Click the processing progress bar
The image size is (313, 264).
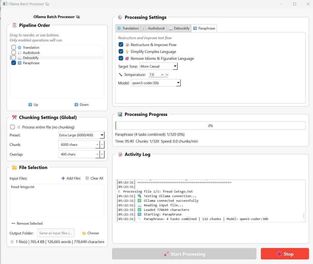pyautogui.click(x=210, y=126)
